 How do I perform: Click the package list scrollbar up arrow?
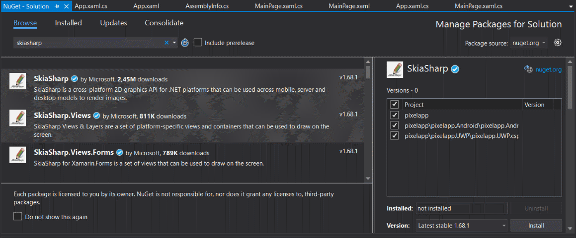tap(368, 61)
